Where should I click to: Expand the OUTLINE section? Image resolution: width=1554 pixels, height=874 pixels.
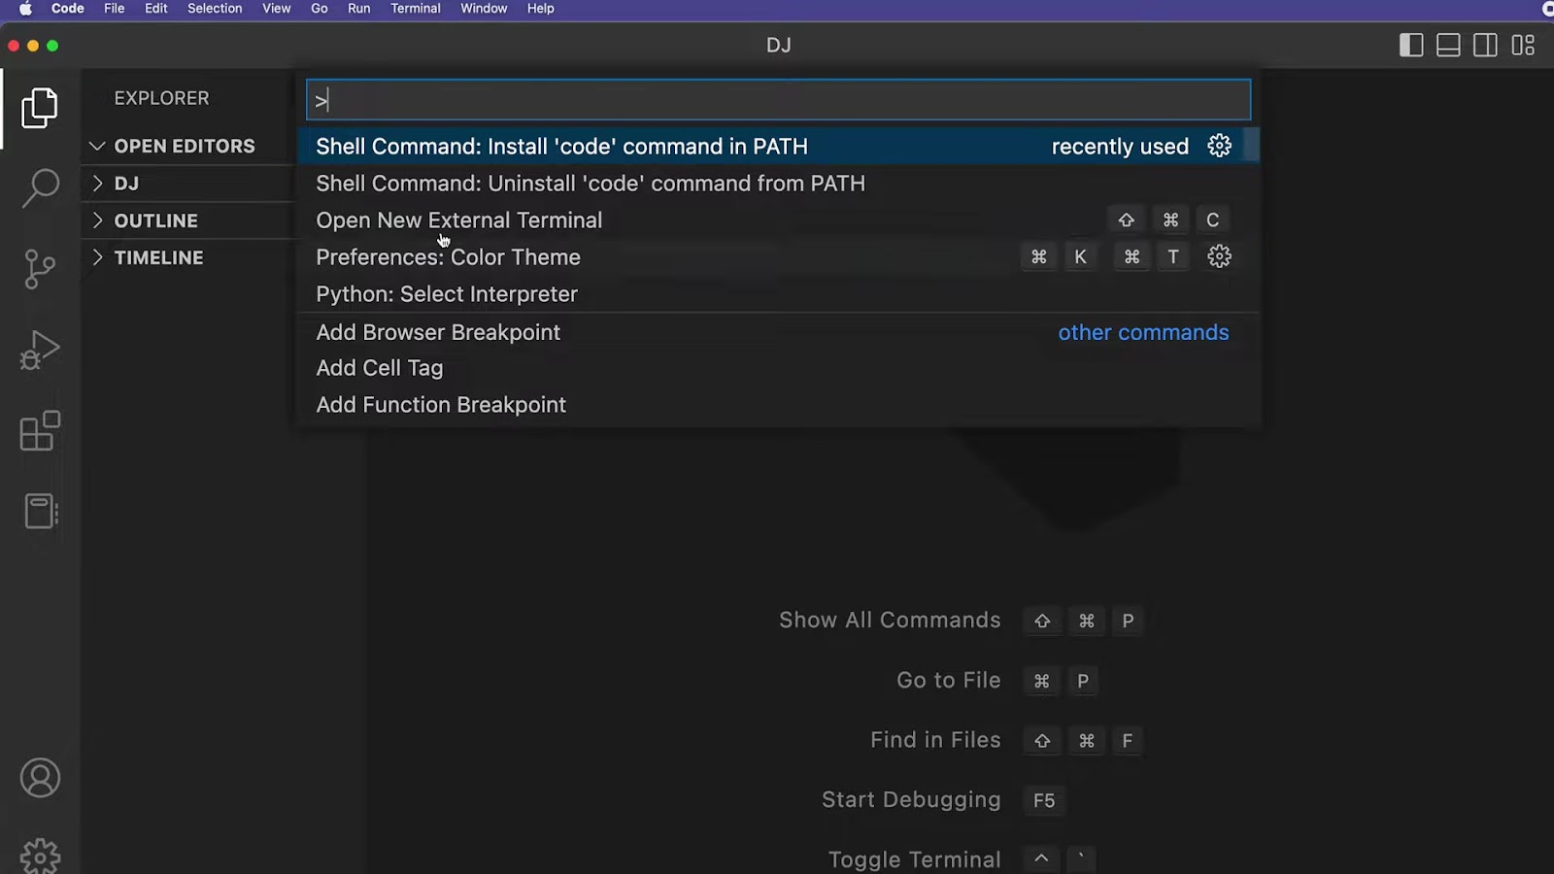tap(186, 220)
